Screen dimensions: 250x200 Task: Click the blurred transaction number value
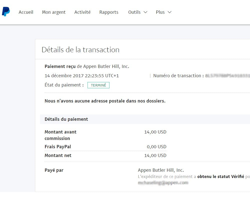tap(227, 76)
